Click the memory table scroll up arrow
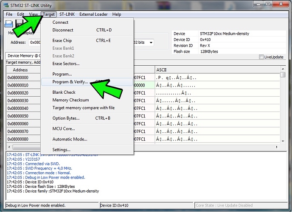292x212 pixels. click(283, 69)
